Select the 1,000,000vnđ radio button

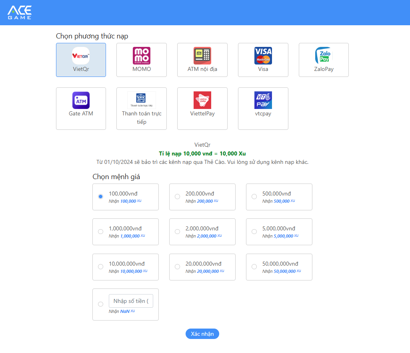point(100,232)
